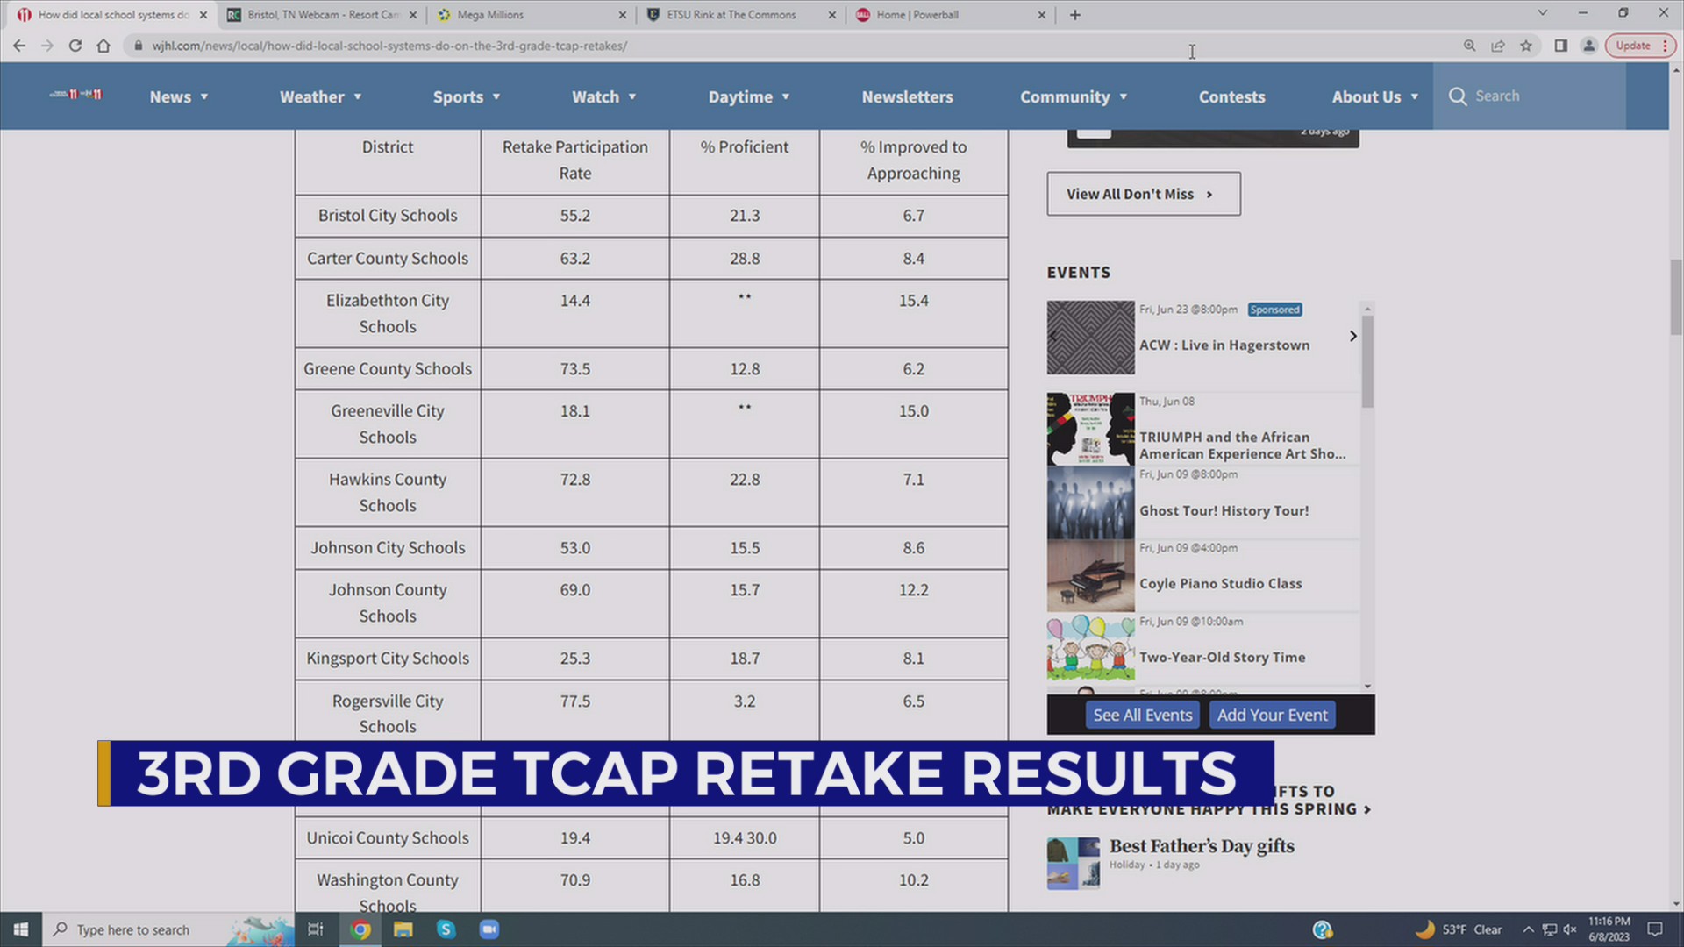
Task: Click the share icon in Chrome toolbar
Action: click(1497, 46)
